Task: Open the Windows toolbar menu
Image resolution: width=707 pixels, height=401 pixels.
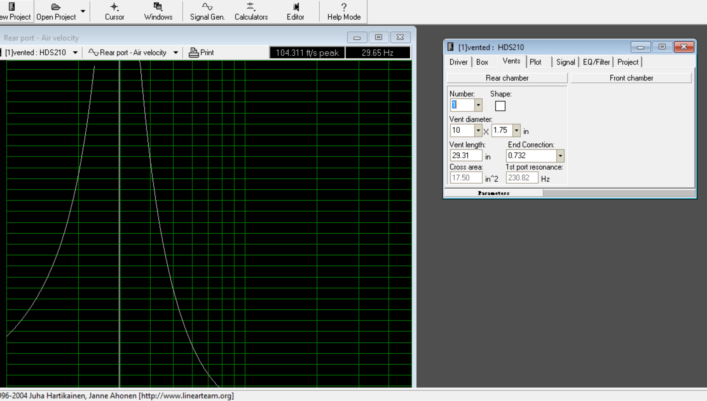Action: (x=158, y=11)
